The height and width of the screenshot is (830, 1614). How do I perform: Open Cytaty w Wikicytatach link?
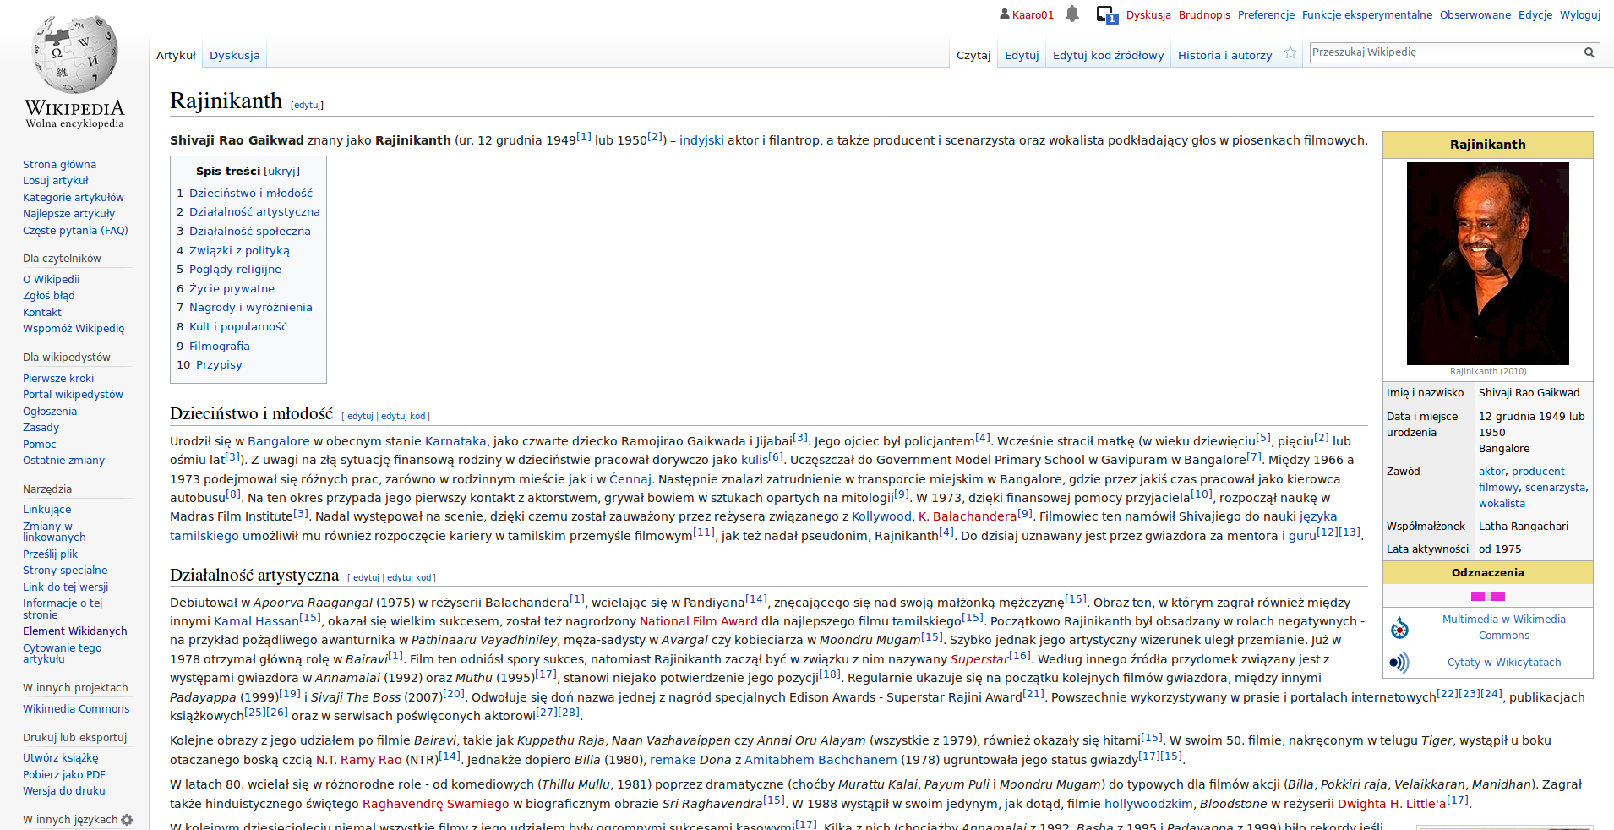click(x=1503, y=663)
